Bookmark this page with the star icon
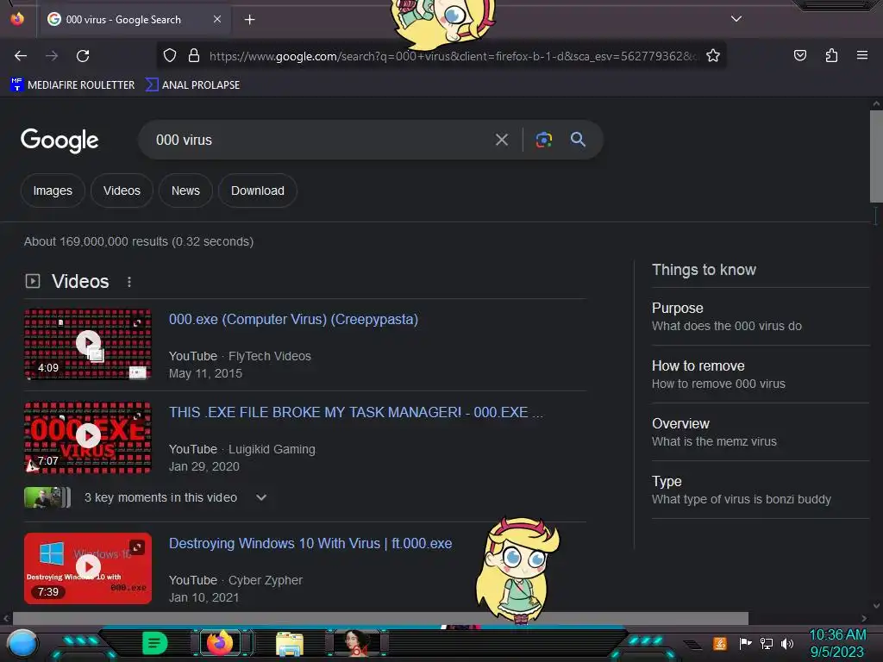This screenshot has width=883, height=662. (713, 56)
